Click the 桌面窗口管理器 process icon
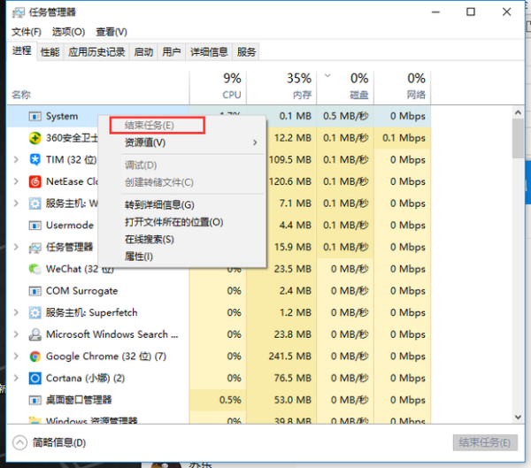This screenshot has width=531, height=468. coord(35,400)
